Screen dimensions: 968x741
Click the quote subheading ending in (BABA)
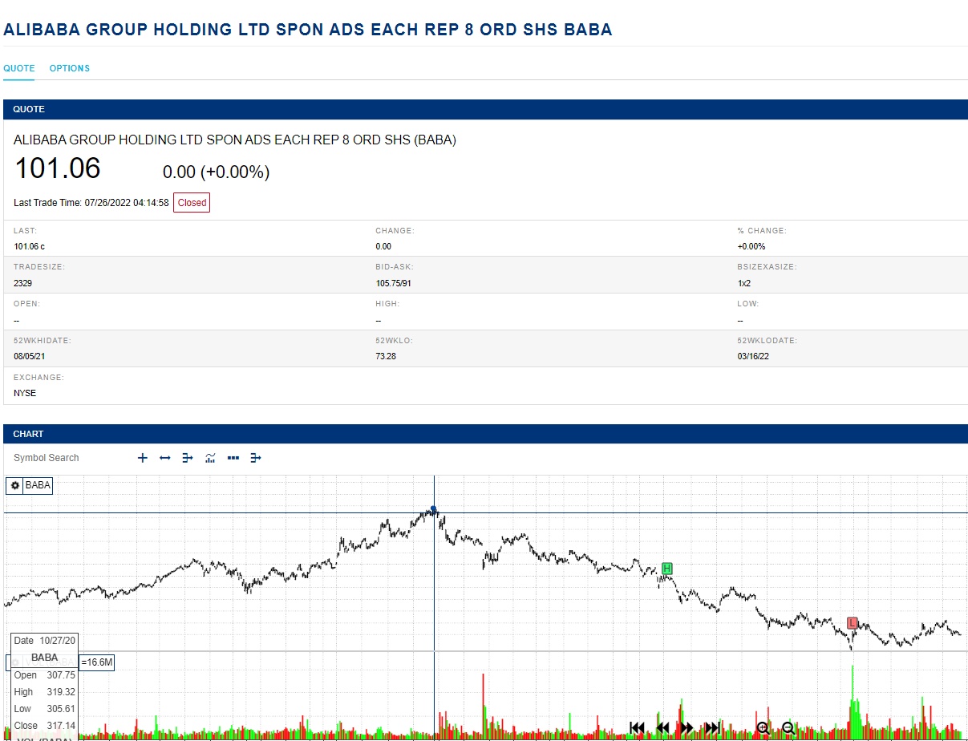point(235,140)
